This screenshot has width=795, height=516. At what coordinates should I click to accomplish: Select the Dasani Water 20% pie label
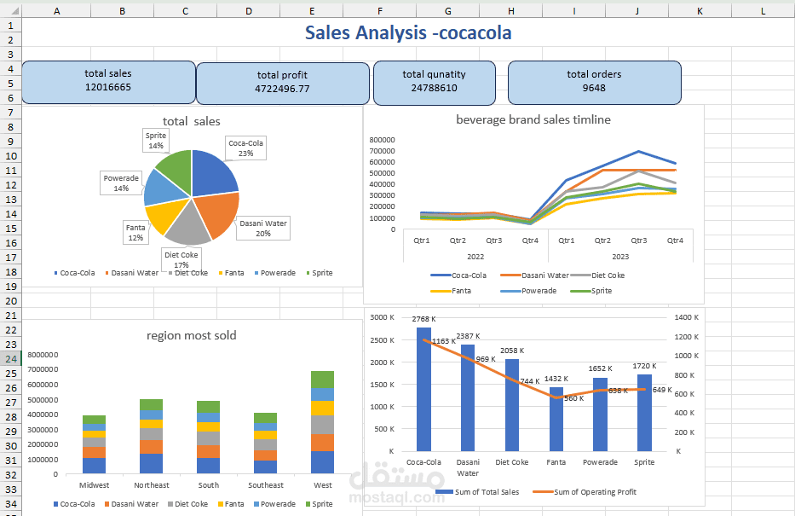[263, 229]
